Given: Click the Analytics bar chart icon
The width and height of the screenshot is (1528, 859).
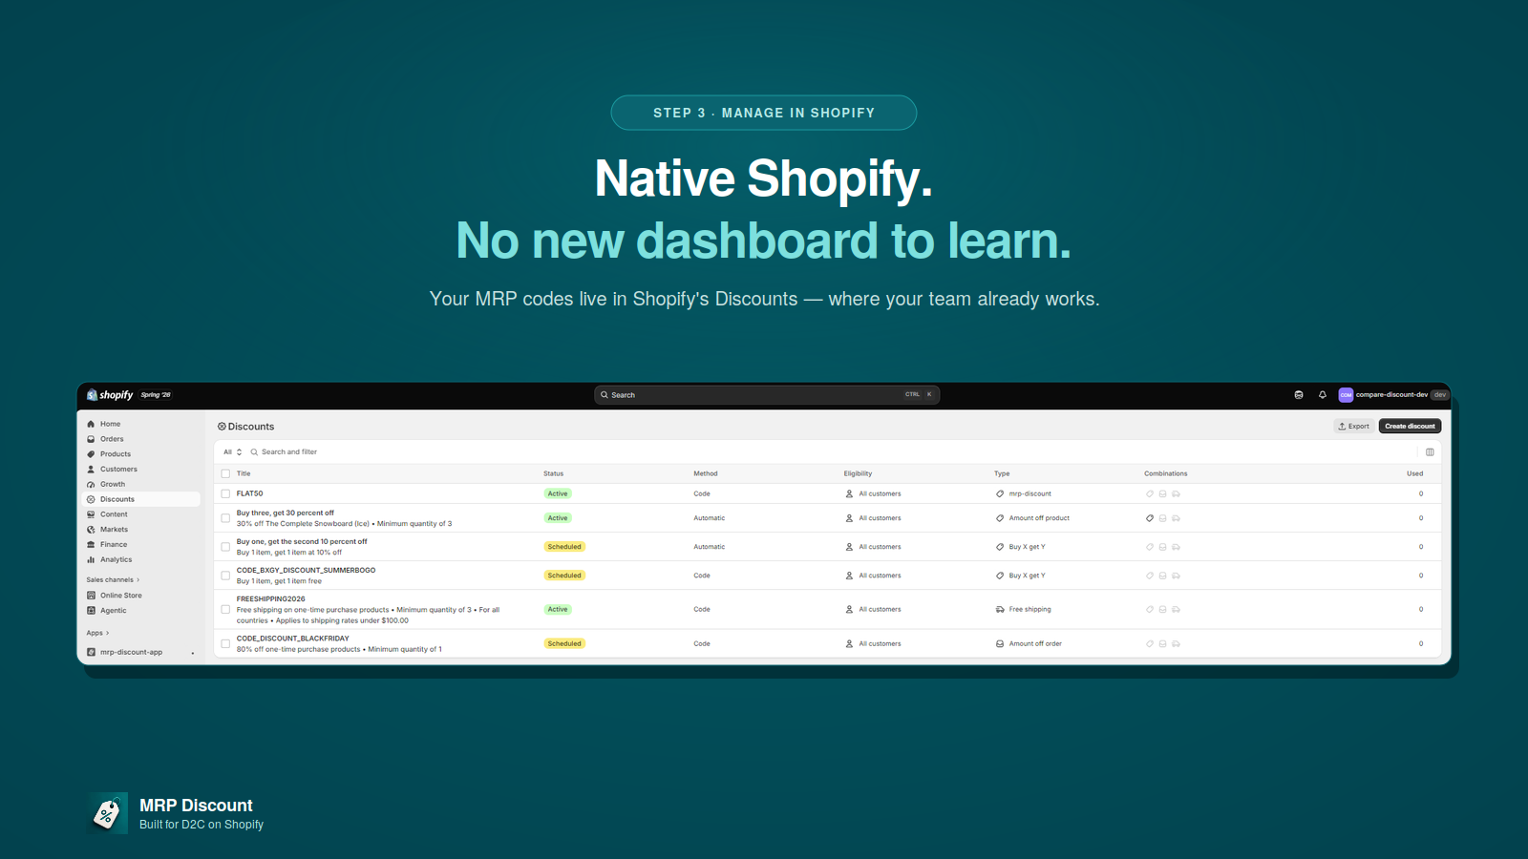Looking at the screenshot, I should [91, 560].
